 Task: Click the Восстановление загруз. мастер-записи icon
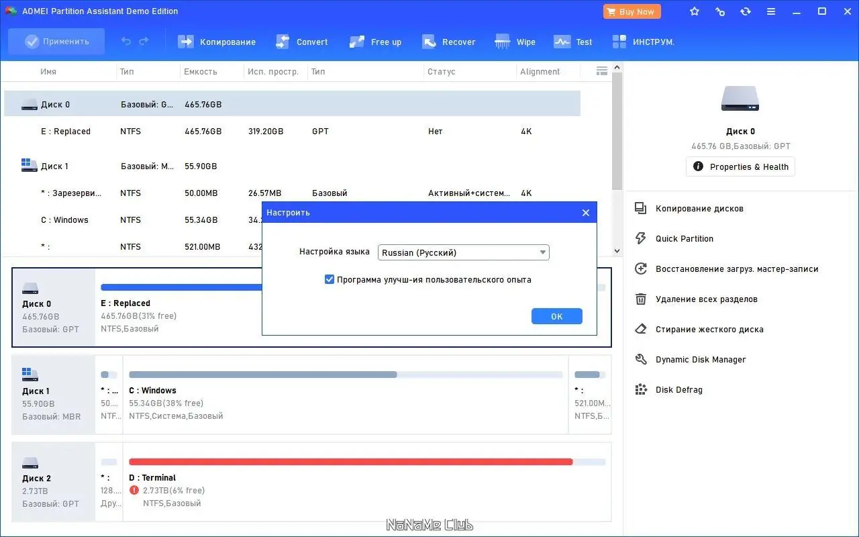[641, 269]
